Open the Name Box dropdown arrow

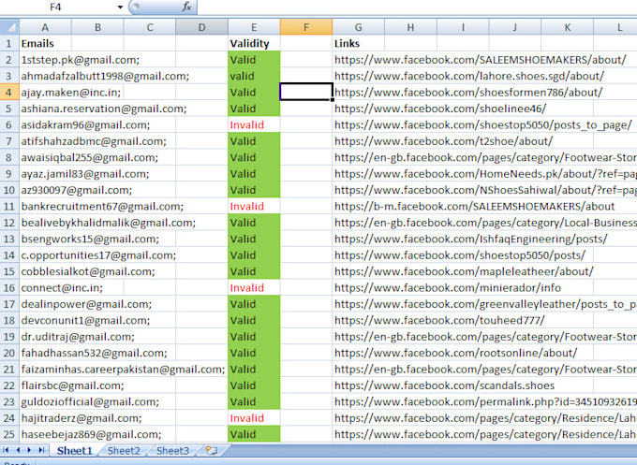click(x=120, y=7)
